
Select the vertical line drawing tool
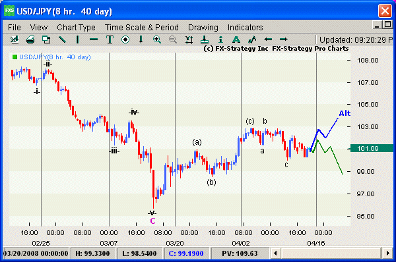click(77, 39)
